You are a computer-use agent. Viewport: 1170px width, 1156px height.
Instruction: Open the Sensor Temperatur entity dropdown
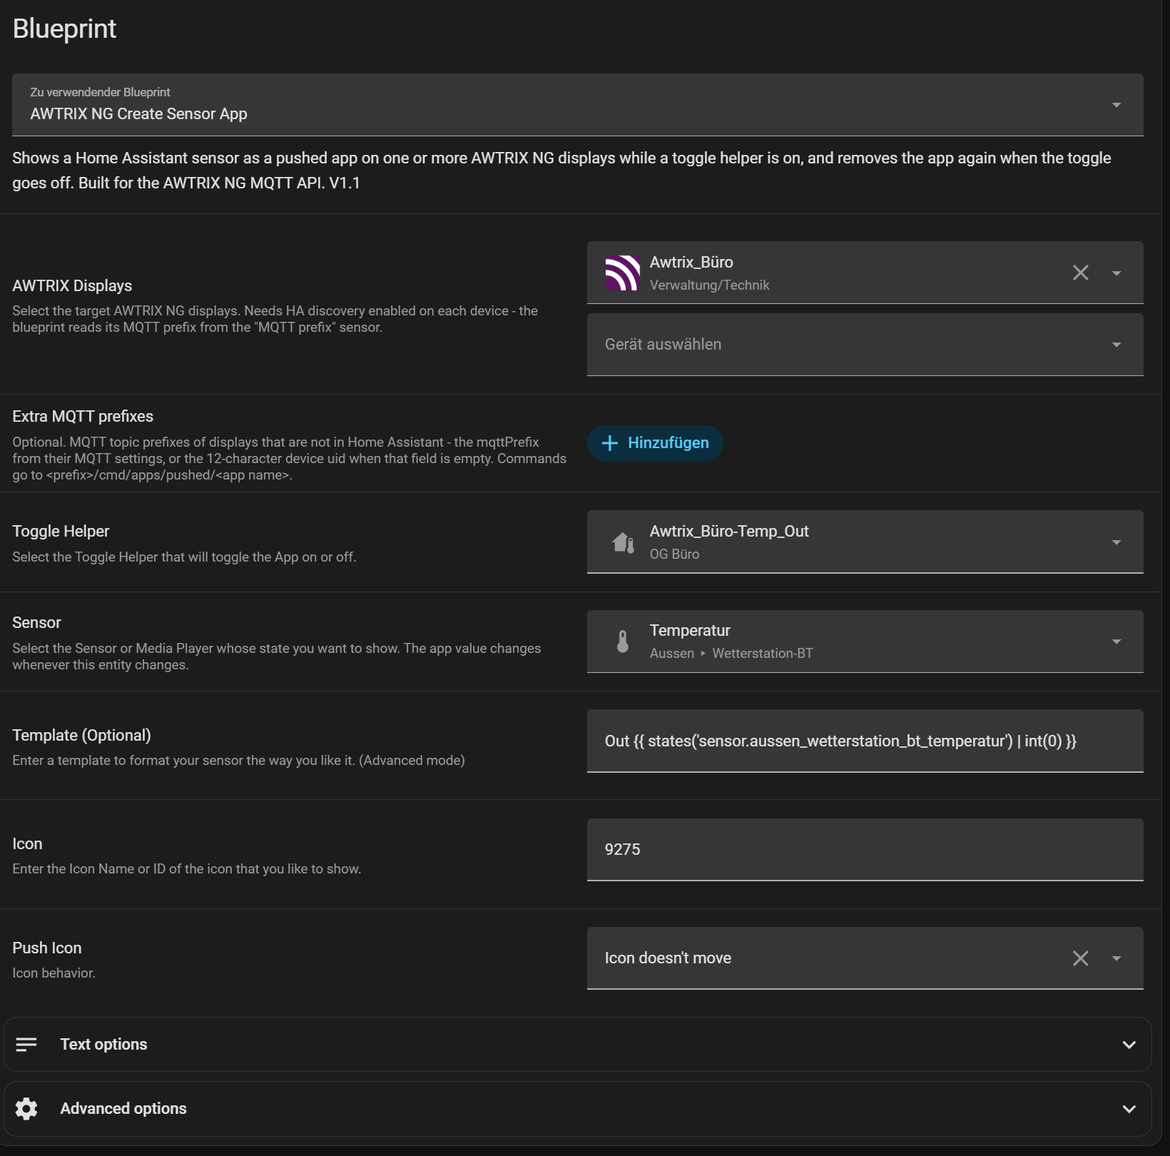click(865, 642)
